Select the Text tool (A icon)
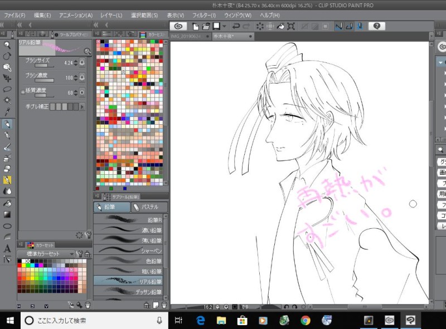This screenshot has width=446, height=329. point(7,248)
